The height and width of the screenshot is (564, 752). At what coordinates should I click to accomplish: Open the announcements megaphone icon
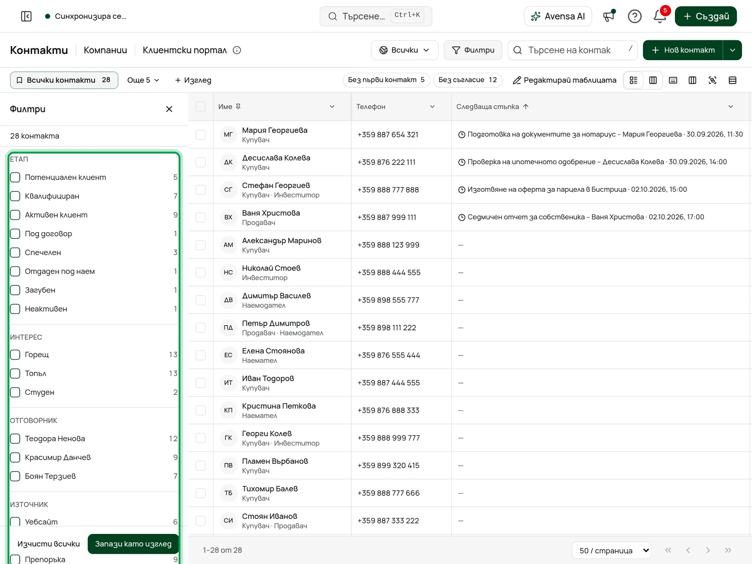click(609, 16)
